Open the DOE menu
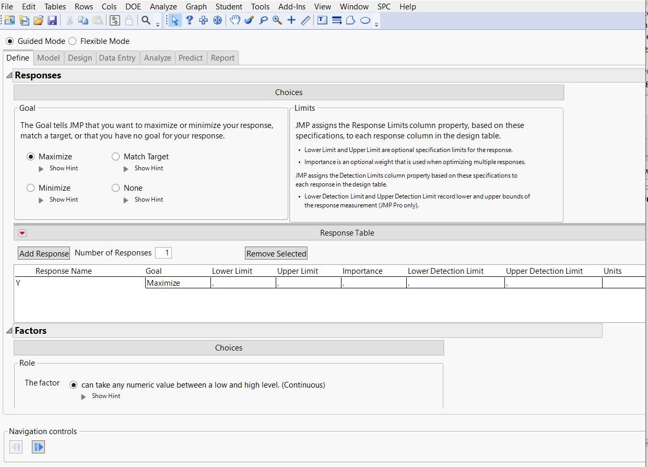Viewport: 648px width, 467px height. click(x=133, y=7)
